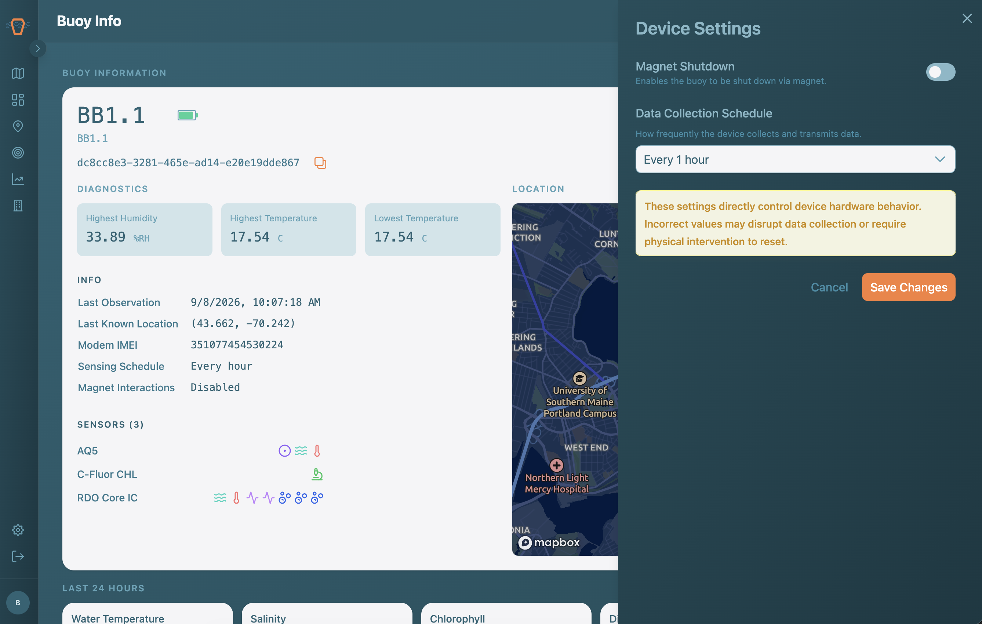Click the Sensors (3) section heading
Viewport: 982px width, 624px height.
(110, 425)
